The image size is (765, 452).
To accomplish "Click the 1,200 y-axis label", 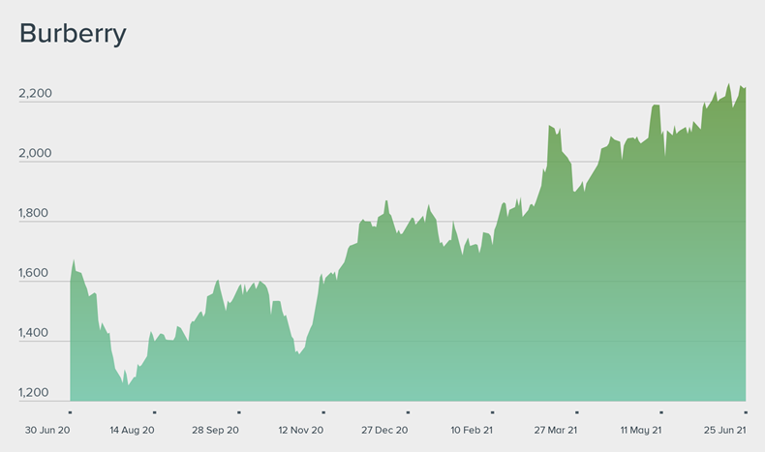I will point(35,393).
